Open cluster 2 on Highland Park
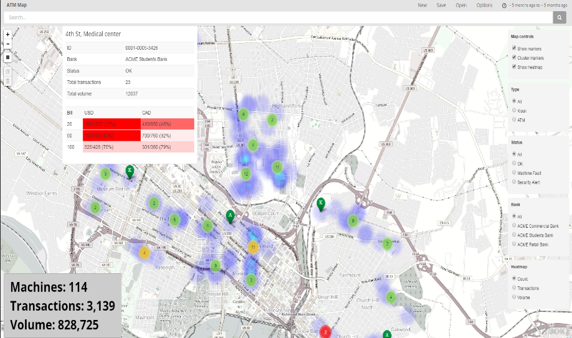The height and width of the screenshot is (338, 572). [x=272, y=120]
